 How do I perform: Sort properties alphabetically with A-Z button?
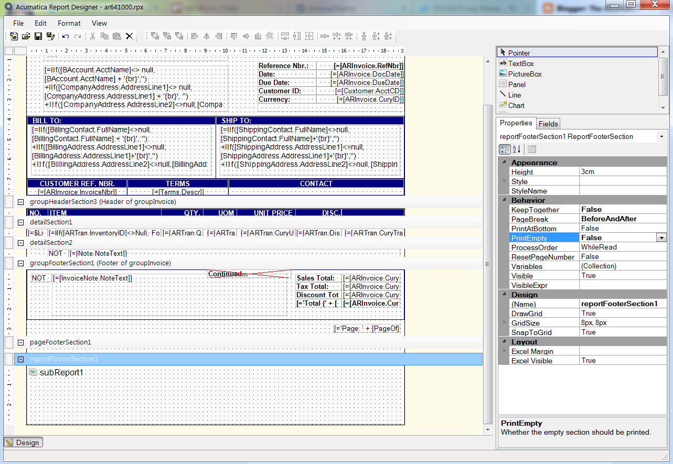pos(517,149)
